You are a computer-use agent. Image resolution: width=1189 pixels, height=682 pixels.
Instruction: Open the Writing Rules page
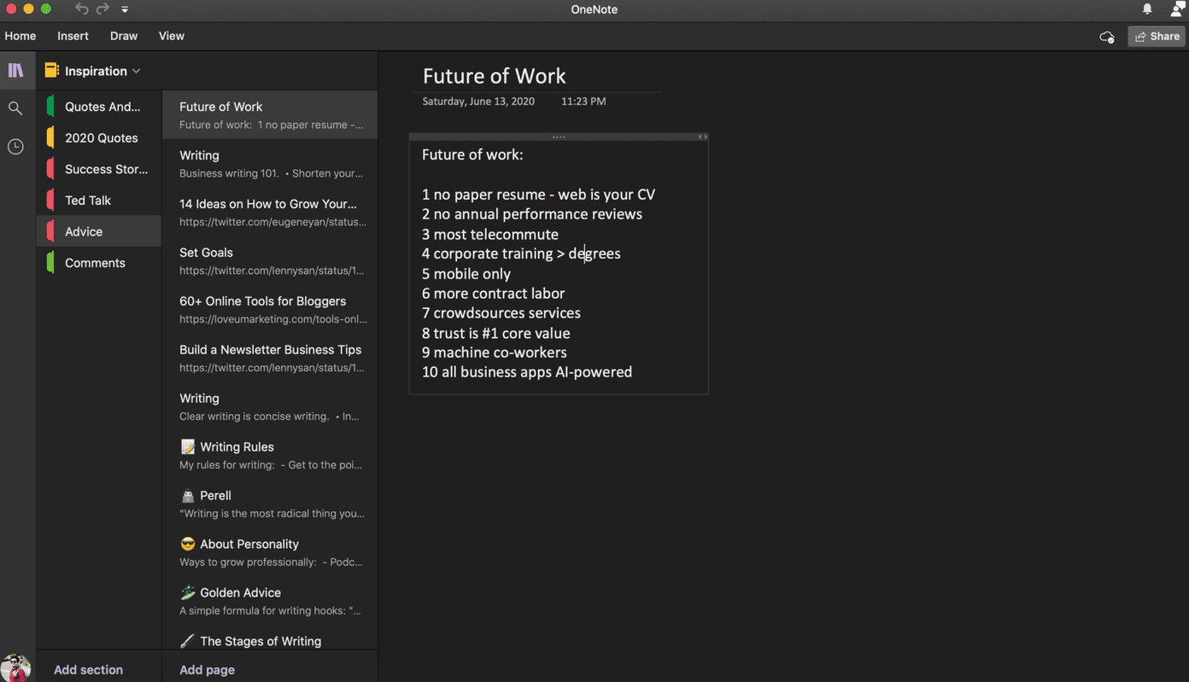pos(270,455)
